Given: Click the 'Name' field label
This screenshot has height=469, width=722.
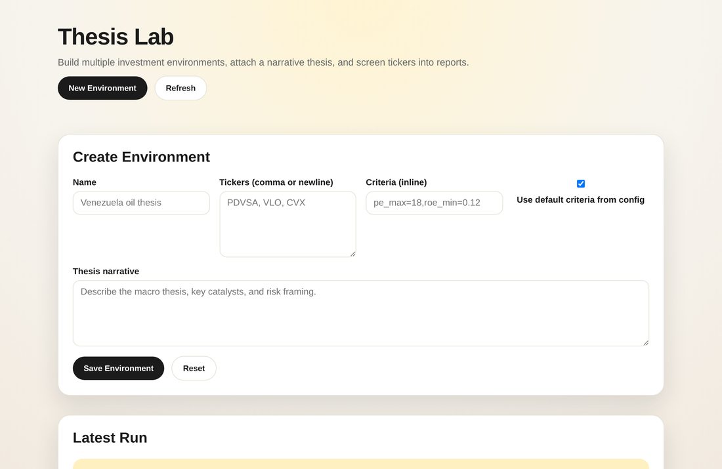Looking at the screenshot, I should pyautogui.click(x=85, y=182).
